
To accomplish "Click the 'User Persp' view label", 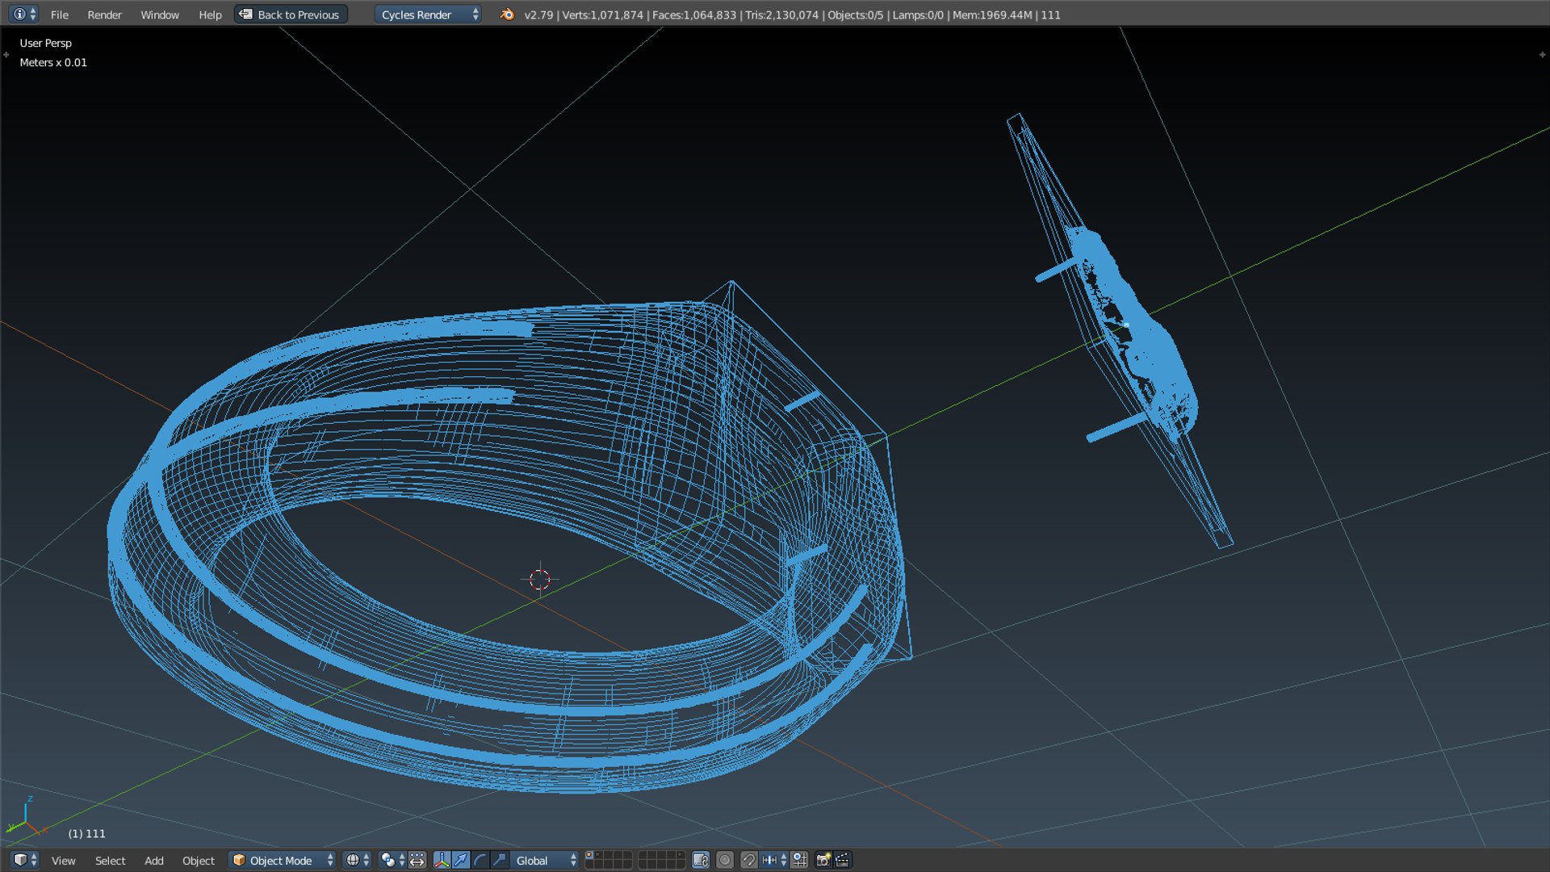I will (45, 43).
